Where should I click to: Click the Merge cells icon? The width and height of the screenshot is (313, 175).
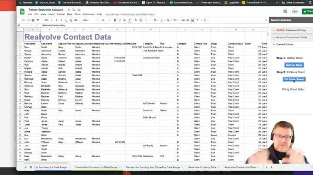[x=146, y=20]
